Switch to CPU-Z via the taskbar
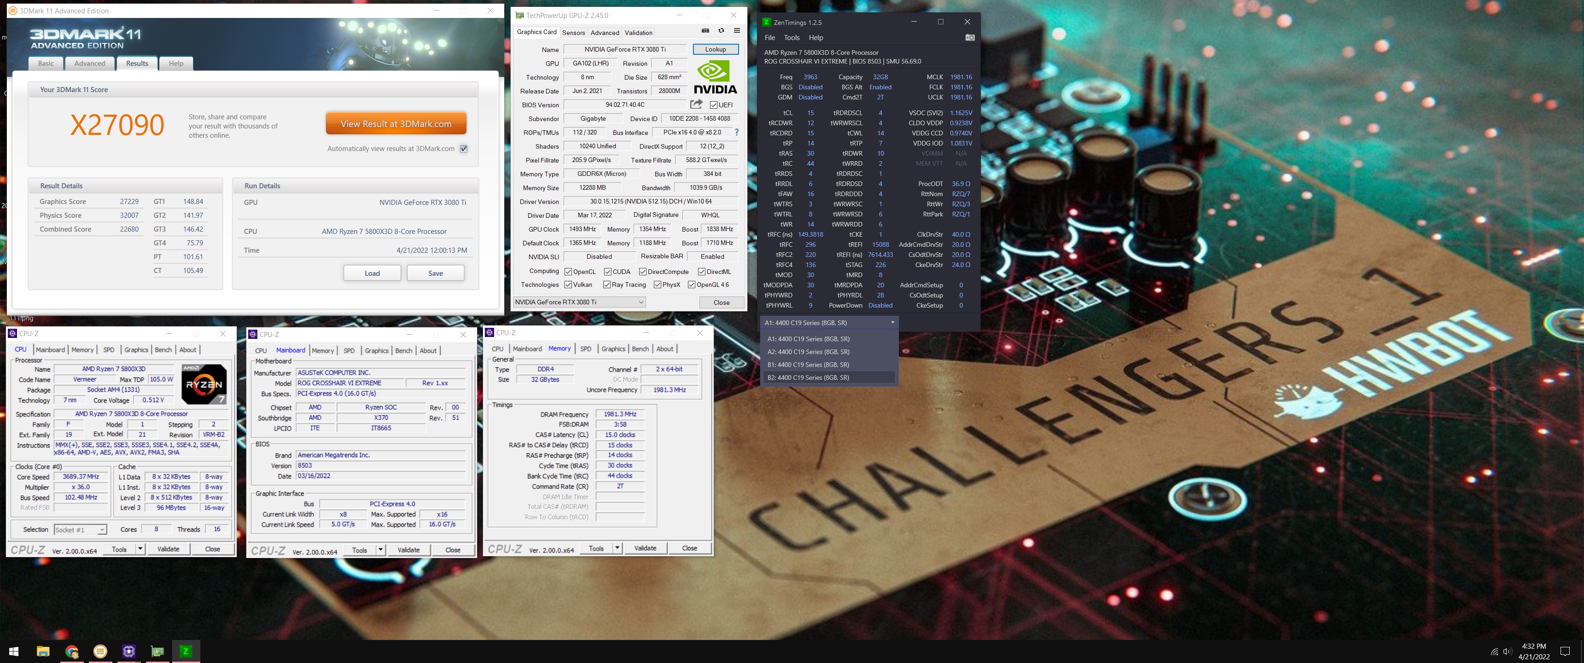This screenshot has height=663, width=1584. (128, 651)
